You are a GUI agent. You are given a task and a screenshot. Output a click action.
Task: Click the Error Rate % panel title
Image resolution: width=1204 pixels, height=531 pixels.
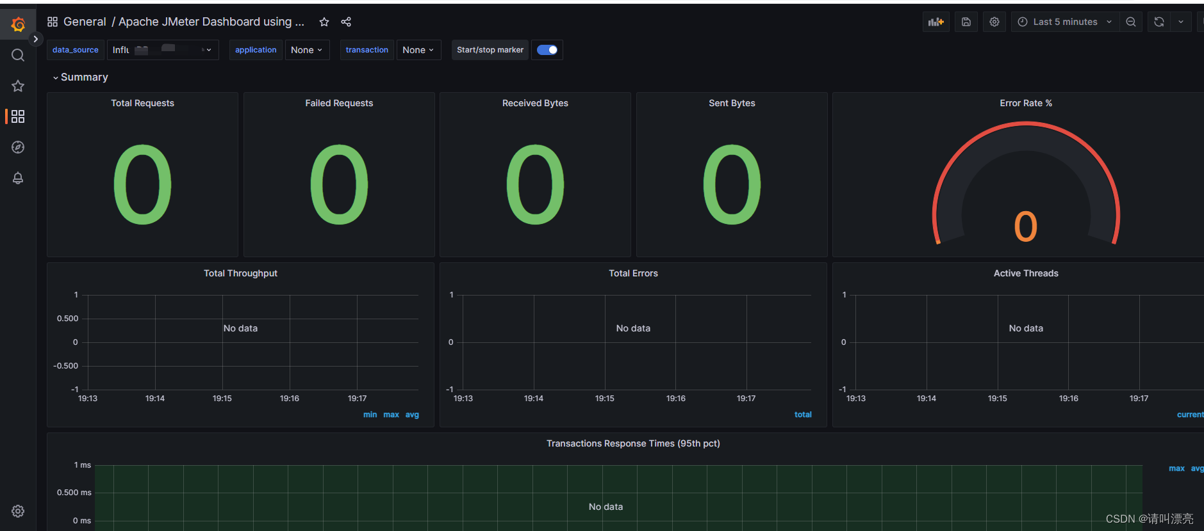point(1026,103)
